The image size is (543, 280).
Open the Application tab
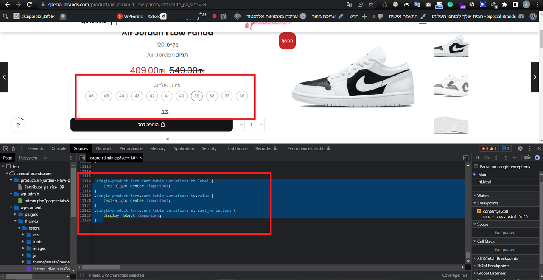[x=184, y=148]
